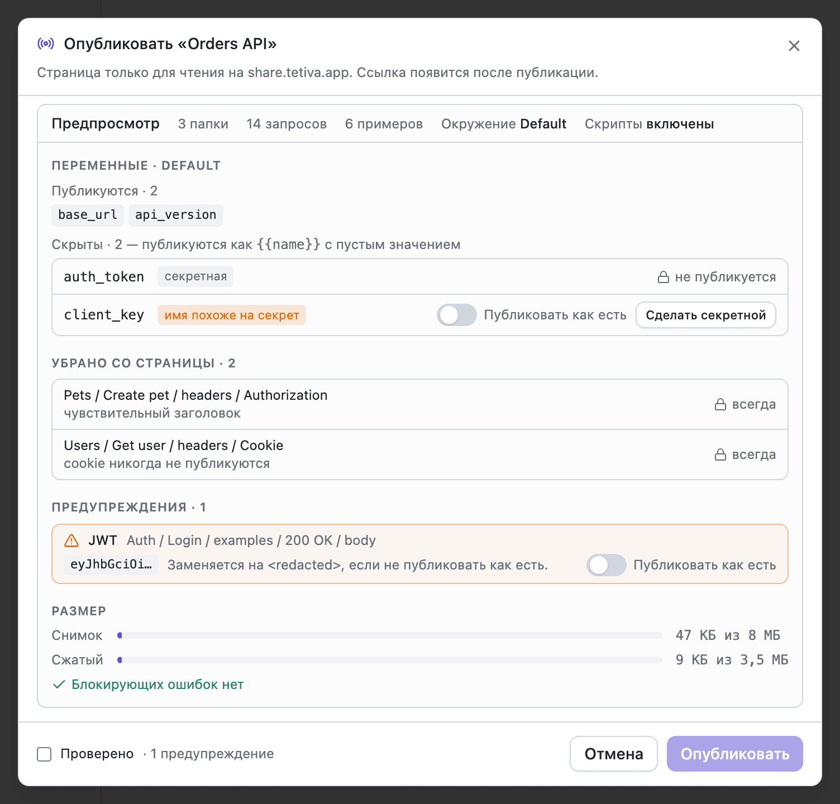Click the 'имя похоже на секрет' warning tag

click(x=232, y=315)
